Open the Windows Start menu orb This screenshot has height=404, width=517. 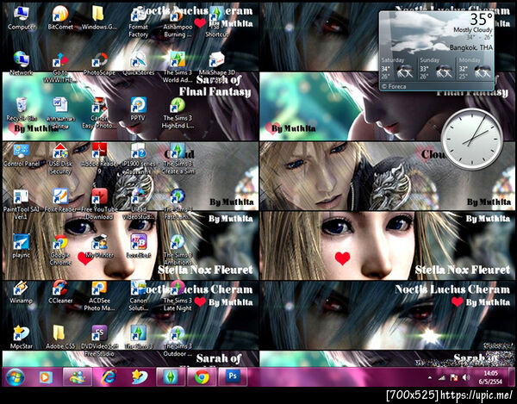16,377
